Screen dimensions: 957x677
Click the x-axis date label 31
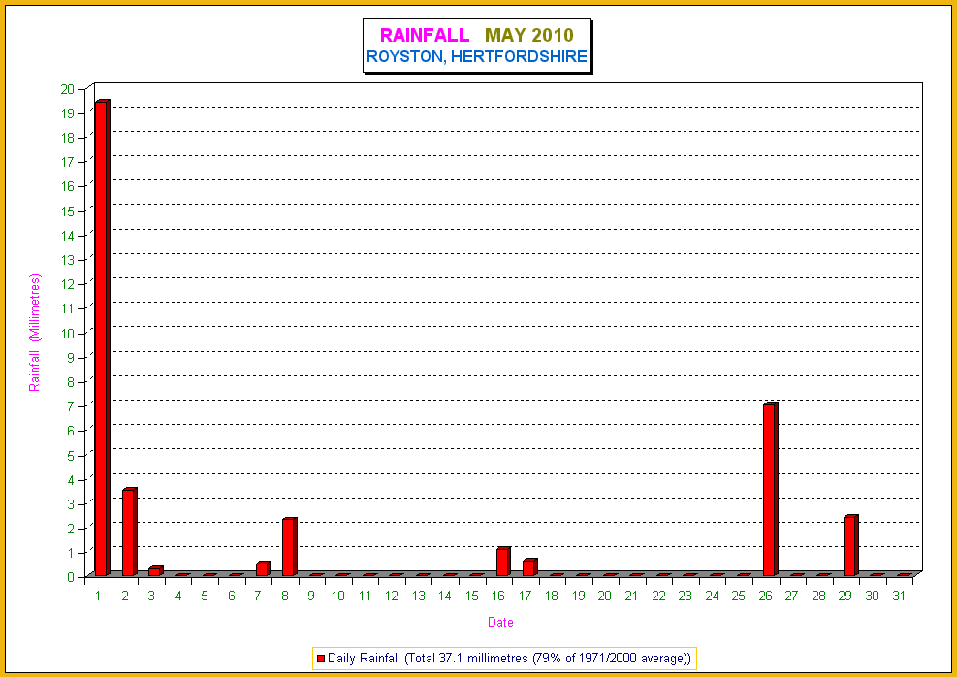899,596
